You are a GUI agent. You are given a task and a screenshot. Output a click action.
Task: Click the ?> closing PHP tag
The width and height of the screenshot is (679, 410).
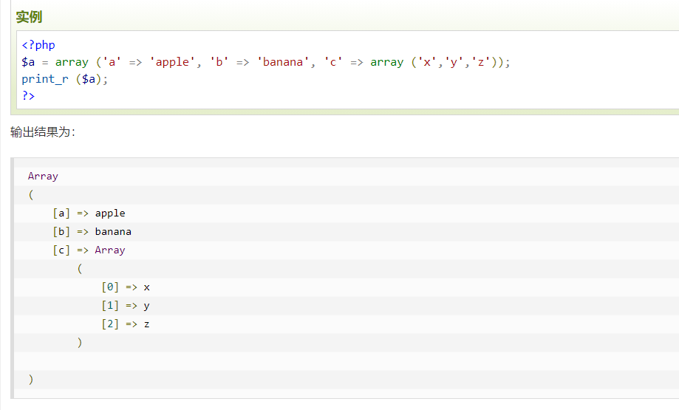[x=28, y=95]
